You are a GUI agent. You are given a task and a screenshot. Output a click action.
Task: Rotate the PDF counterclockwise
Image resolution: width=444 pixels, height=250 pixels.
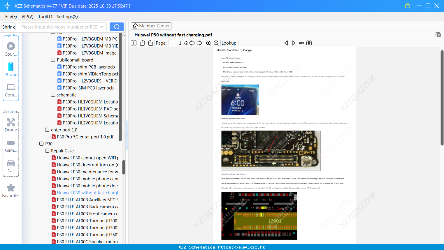142,43
